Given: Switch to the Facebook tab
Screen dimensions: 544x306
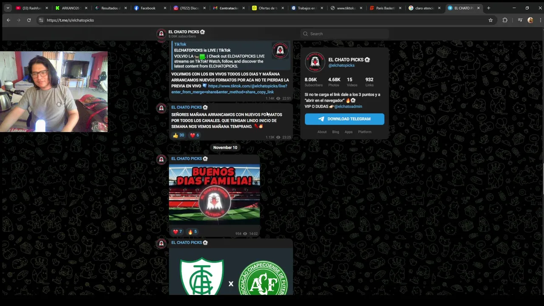Looking at the screenshot, I should [x=150, y=8].
